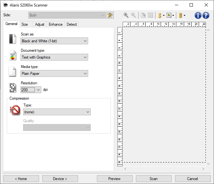Click the preview scroll right arrow
214x184 pixels.
pos(203,169)
